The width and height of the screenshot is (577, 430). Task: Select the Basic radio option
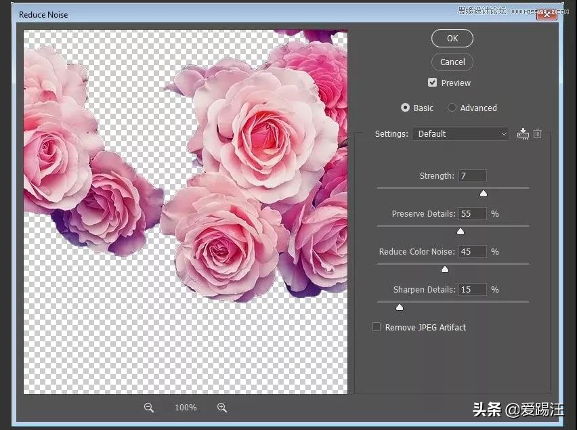point(406,108)
